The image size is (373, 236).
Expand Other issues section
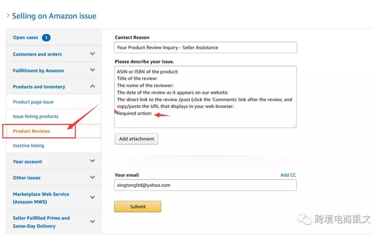(92, 177)
